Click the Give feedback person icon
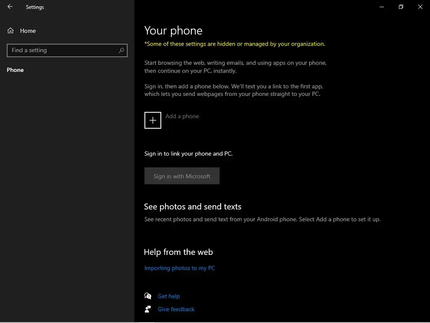 148,309
